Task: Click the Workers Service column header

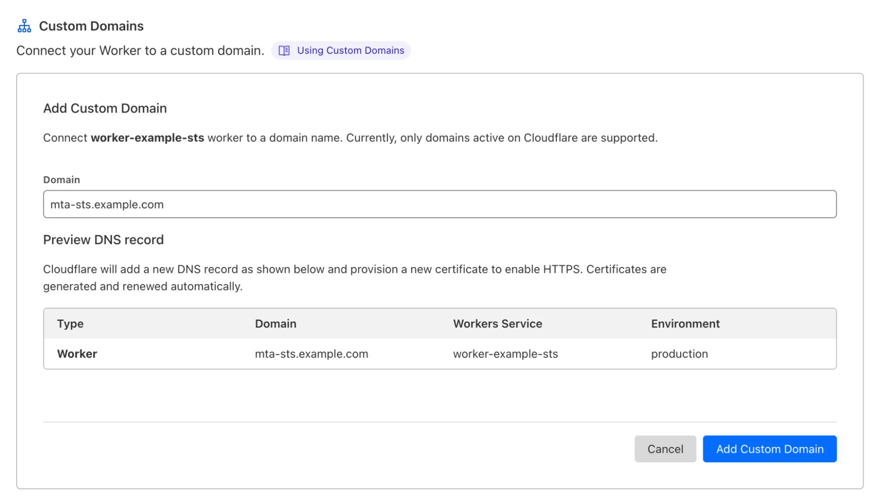Action: coord(497,324)
